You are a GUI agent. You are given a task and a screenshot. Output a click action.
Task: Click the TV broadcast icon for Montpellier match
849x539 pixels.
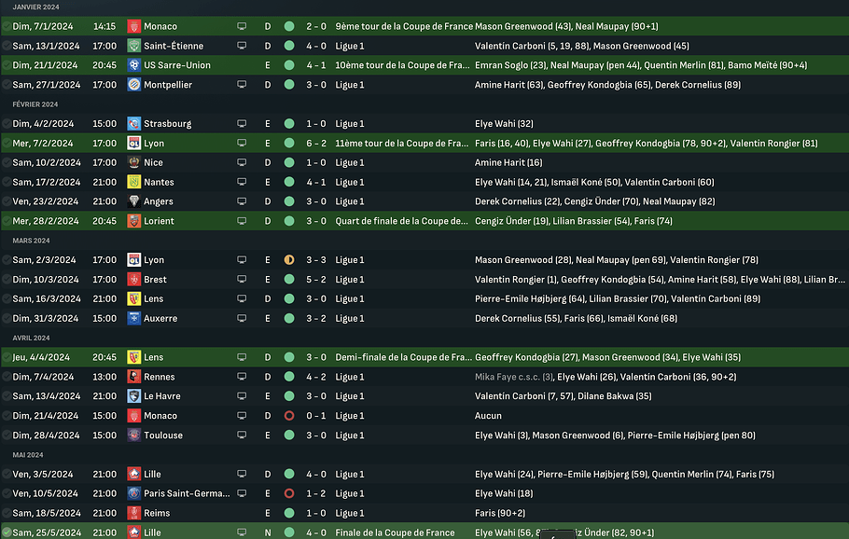[242, 85]
